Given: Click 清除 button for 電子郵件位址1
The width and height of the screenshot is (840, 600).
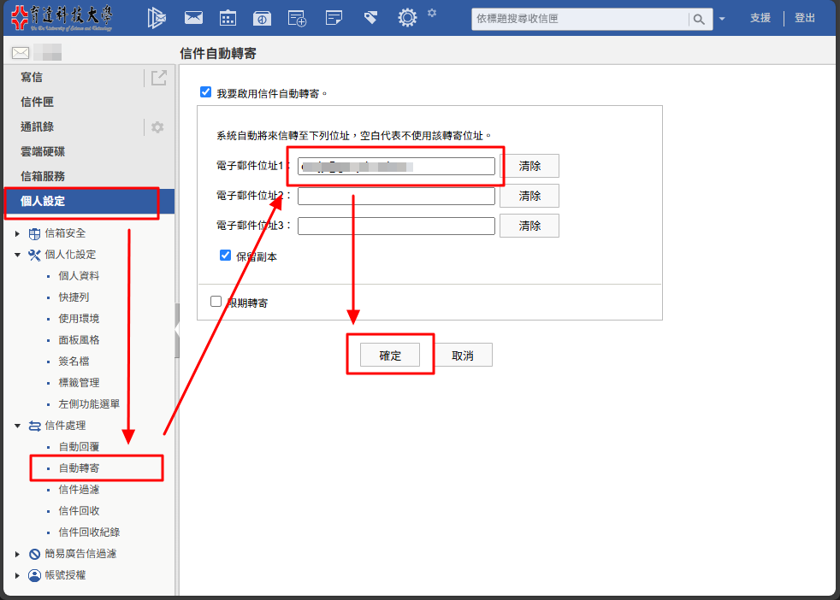Looking at the screenshot, I should (529, 166).
